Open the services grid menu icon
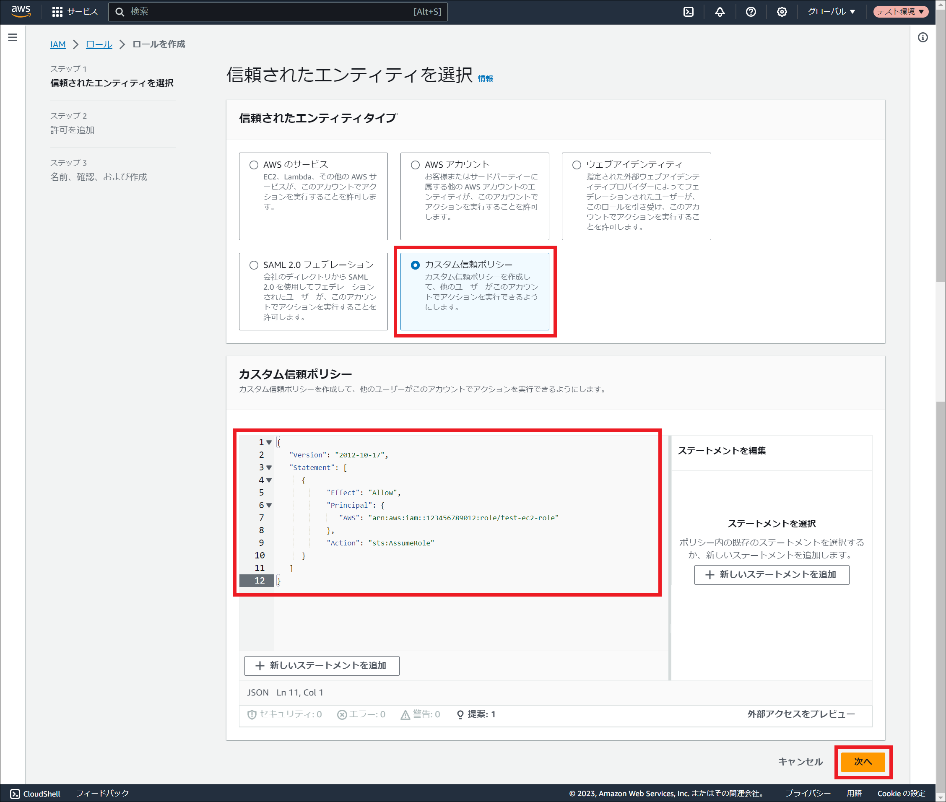946x802 pixels. (x=57, y=12)
